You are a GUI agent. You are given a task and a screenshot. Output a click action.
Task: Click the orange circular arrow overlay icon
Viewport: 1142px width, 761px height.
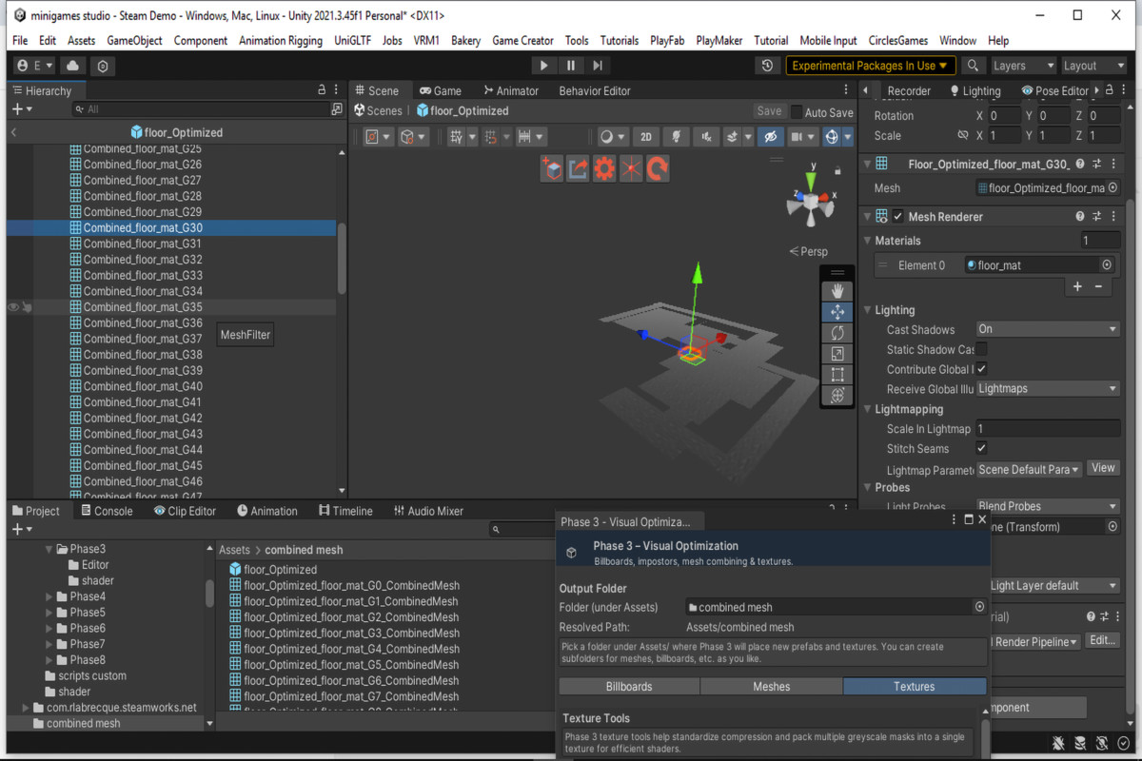click(658, 169)
